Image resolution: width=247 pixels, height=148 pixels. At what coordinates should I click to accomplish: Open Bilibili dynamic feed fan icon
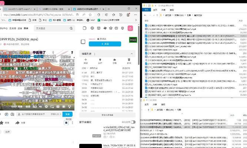pyautogui.click(x=105, y=28)
